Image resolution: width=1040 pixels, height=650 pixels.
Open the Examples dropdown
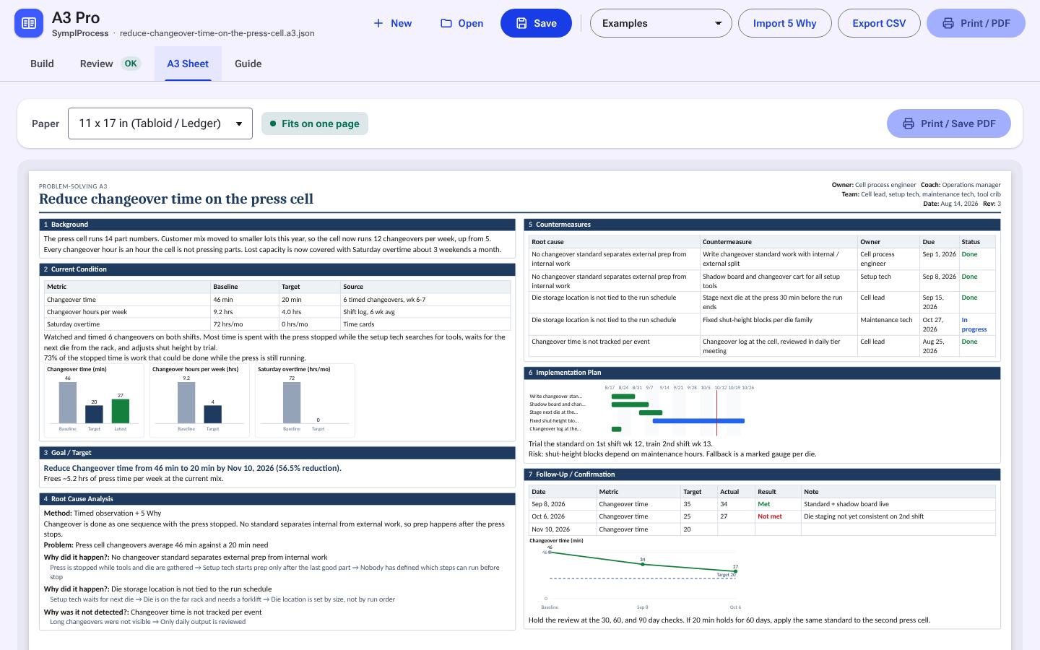(661, 23)
